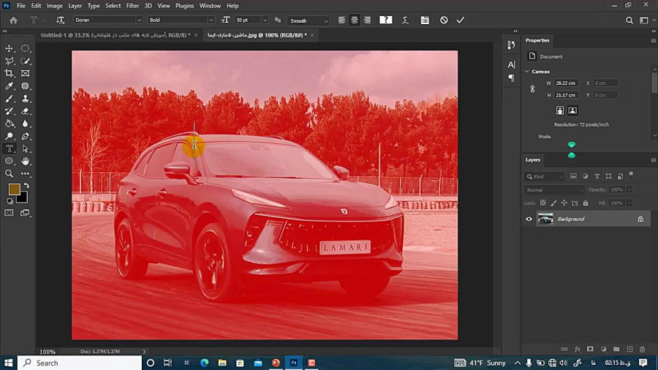Swap foreground and background colors
658x370 pixels.
point(26,186)
